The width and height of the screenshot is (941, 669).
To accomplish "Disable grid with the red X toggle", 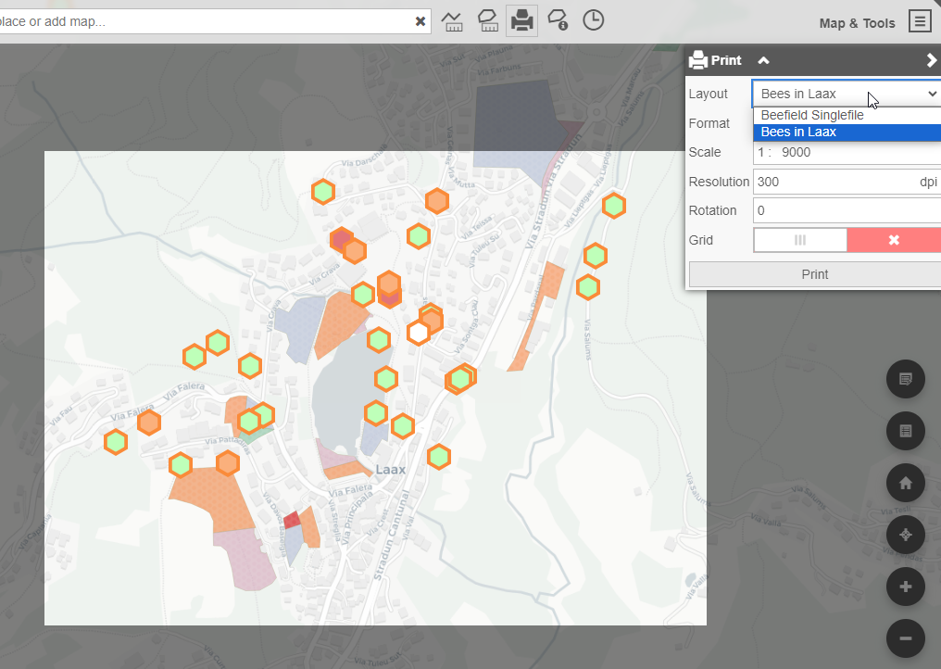I will click(893, 240).
